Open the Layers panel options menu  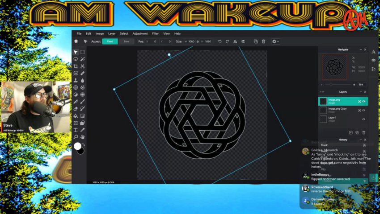point(322,92)
